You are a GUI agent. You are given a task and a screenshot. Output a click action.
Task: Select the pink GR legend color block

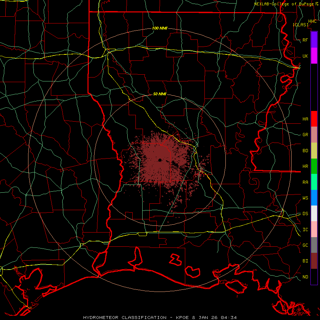(x=314, y=135)
